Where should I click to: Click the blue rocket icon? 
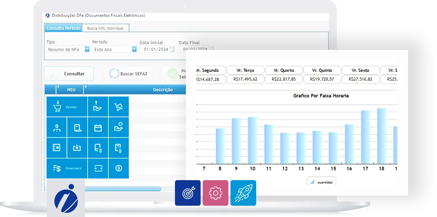[243, 193]
